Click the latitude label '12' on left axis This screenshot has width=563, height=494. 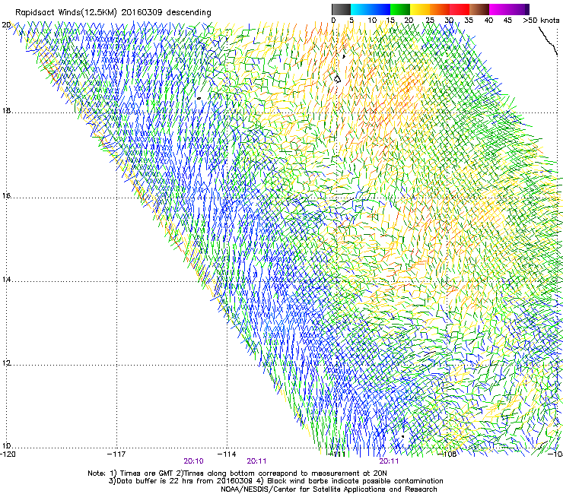pos(6,363)
